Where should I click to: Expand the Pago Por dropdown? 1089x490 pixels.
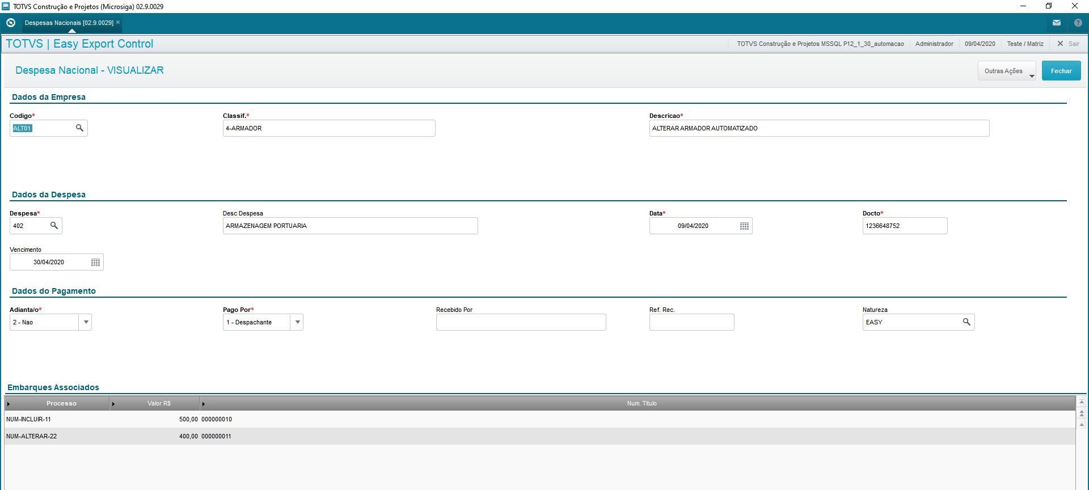[297, 322]
